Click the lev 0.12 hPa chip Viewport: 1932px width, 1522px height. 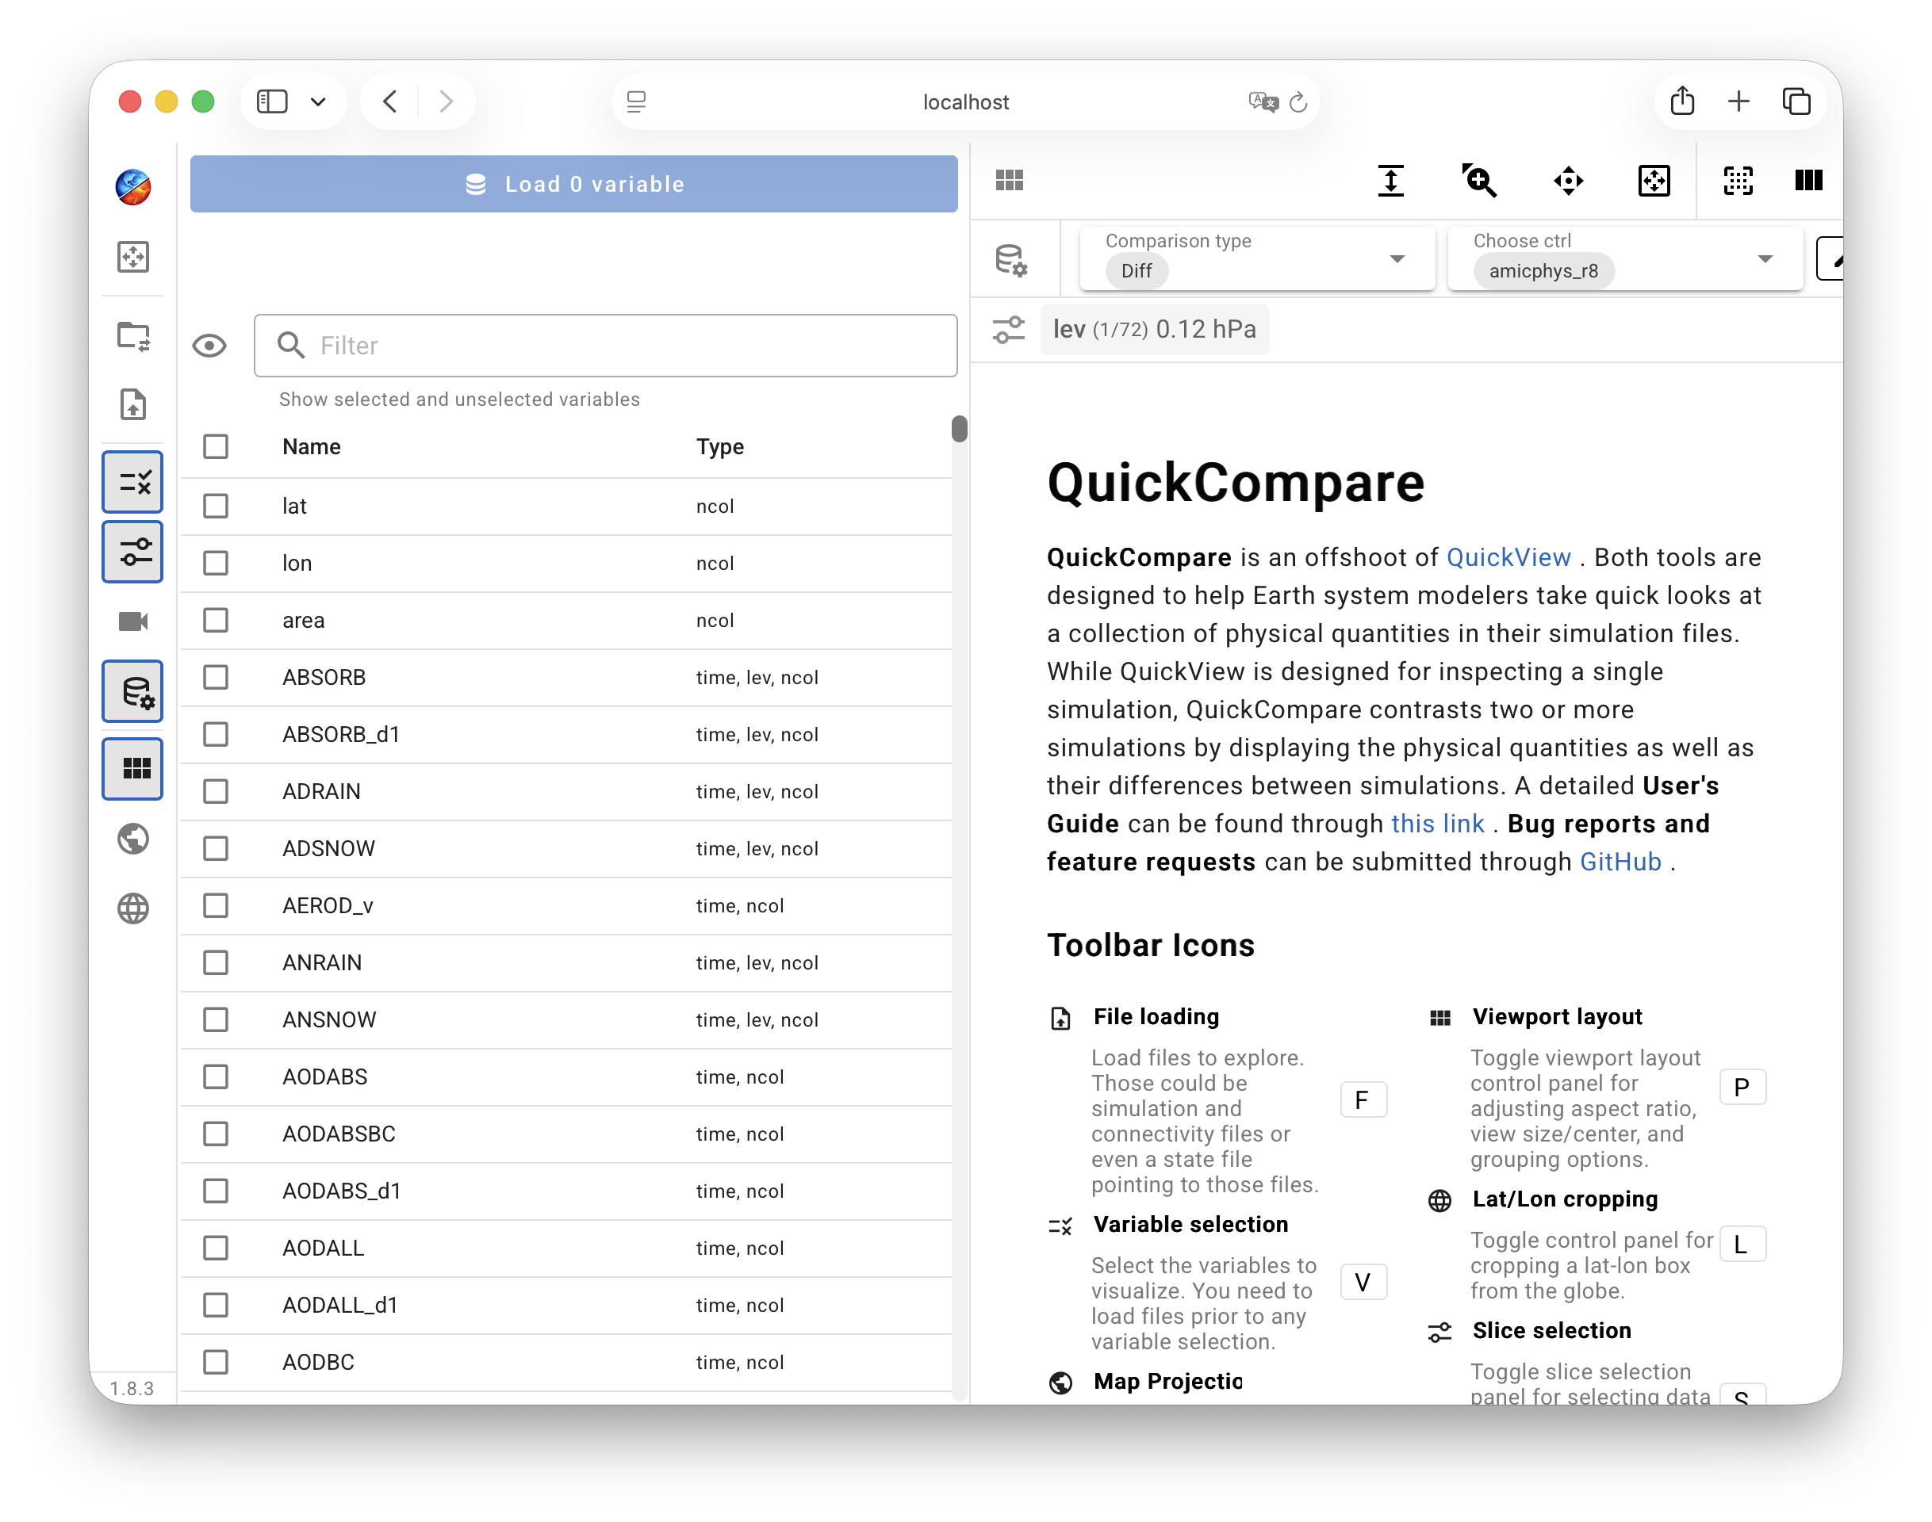(x=1154, y=330)
